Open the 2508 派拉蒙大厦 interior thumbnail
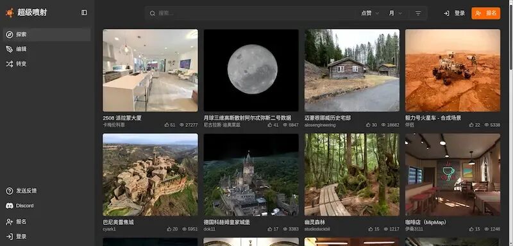Image resolution: width=513 pixels, height=246 pixels. coord(150,70)
